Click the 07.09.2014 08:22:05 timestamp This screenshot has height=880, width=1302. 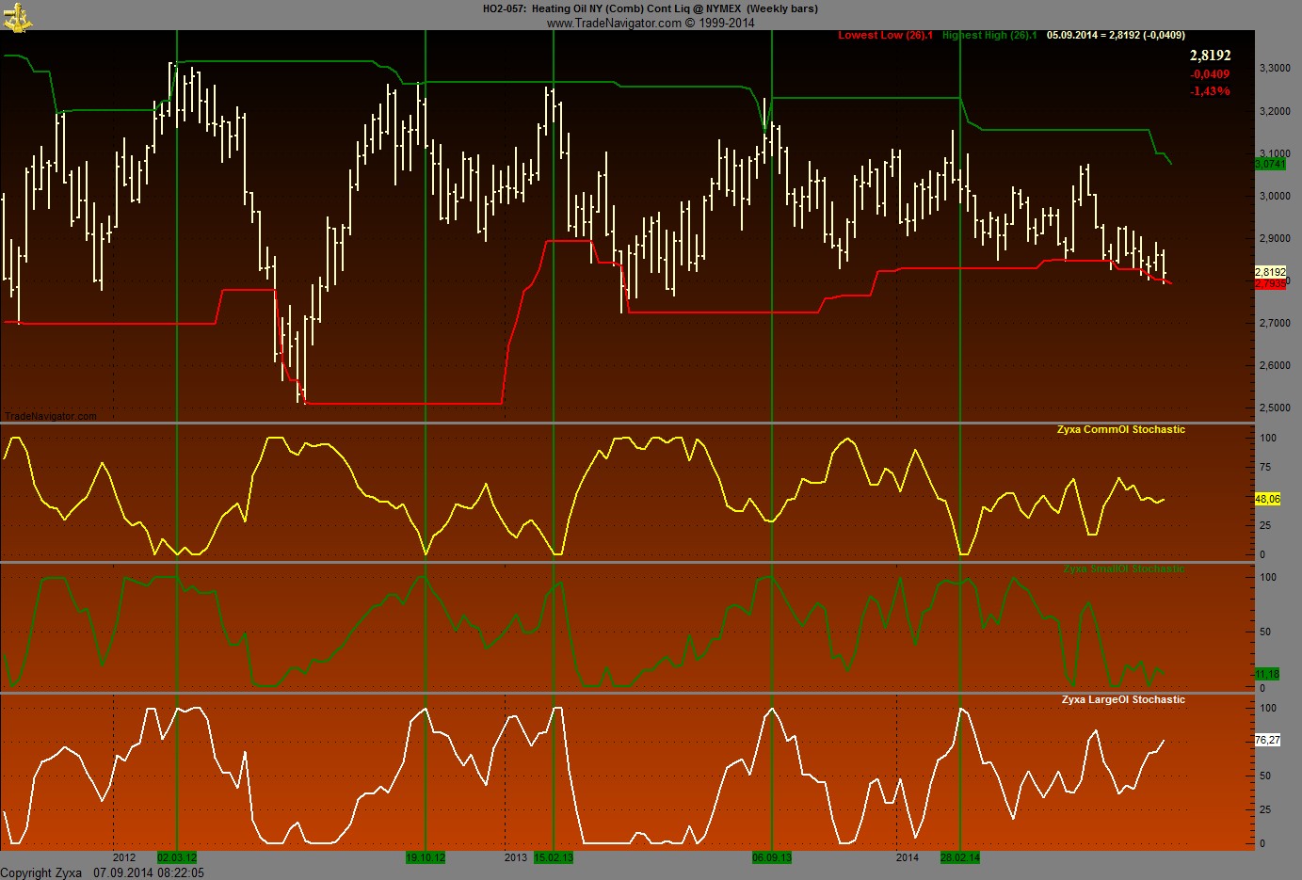tap(149, 872)
